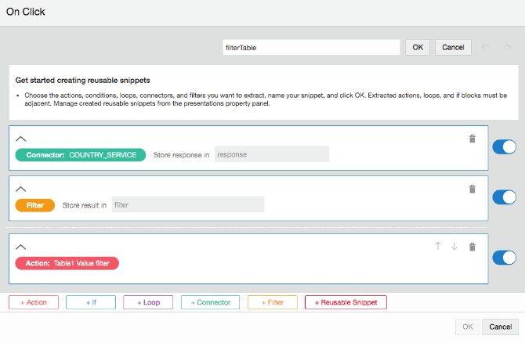Toggle the Action block selection switch
Viewport: 525px width, 343px height.
(x=504, y=257)
